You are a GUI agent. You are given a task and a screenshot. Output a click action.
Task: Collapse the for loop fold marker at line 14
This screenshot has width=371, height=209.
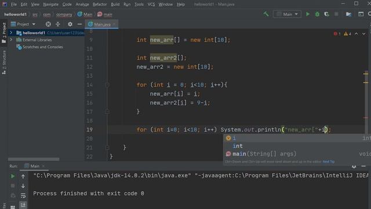click(x=107, y=85)
